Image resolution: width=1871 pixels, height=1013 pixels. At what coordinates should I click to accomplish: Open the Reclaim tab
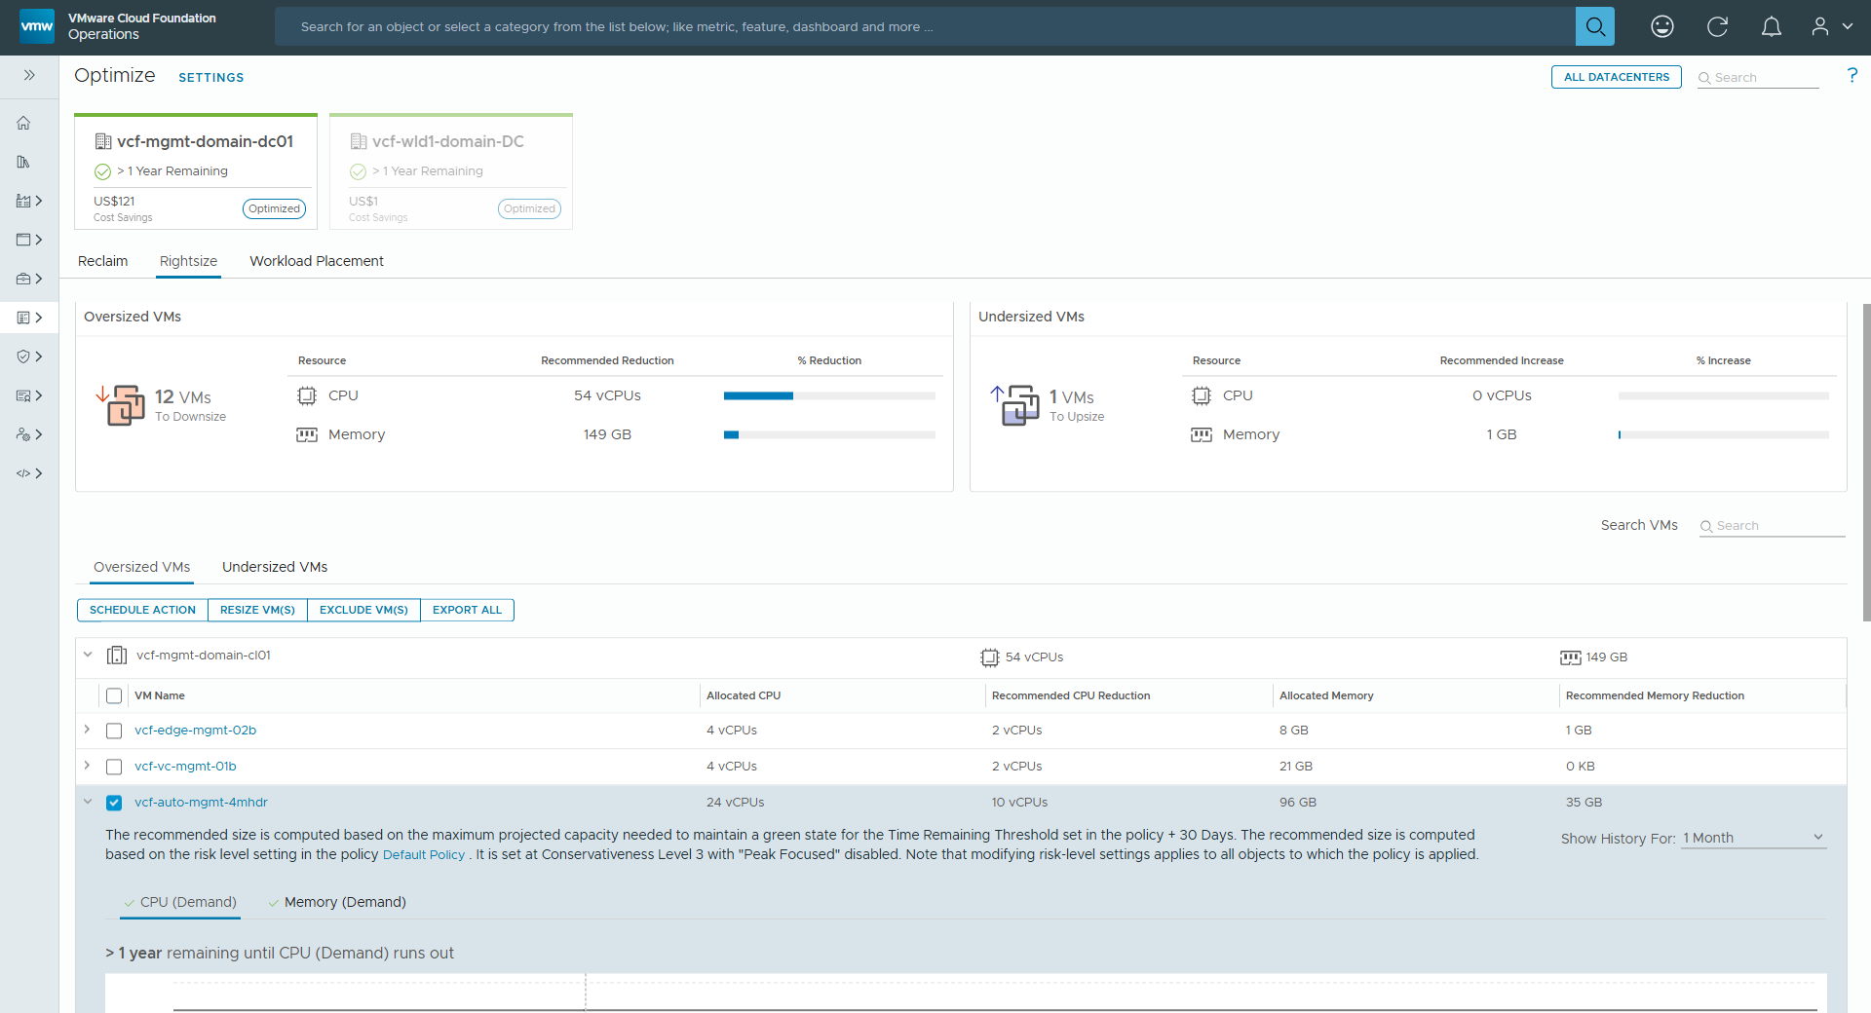[x=102, y=261]
